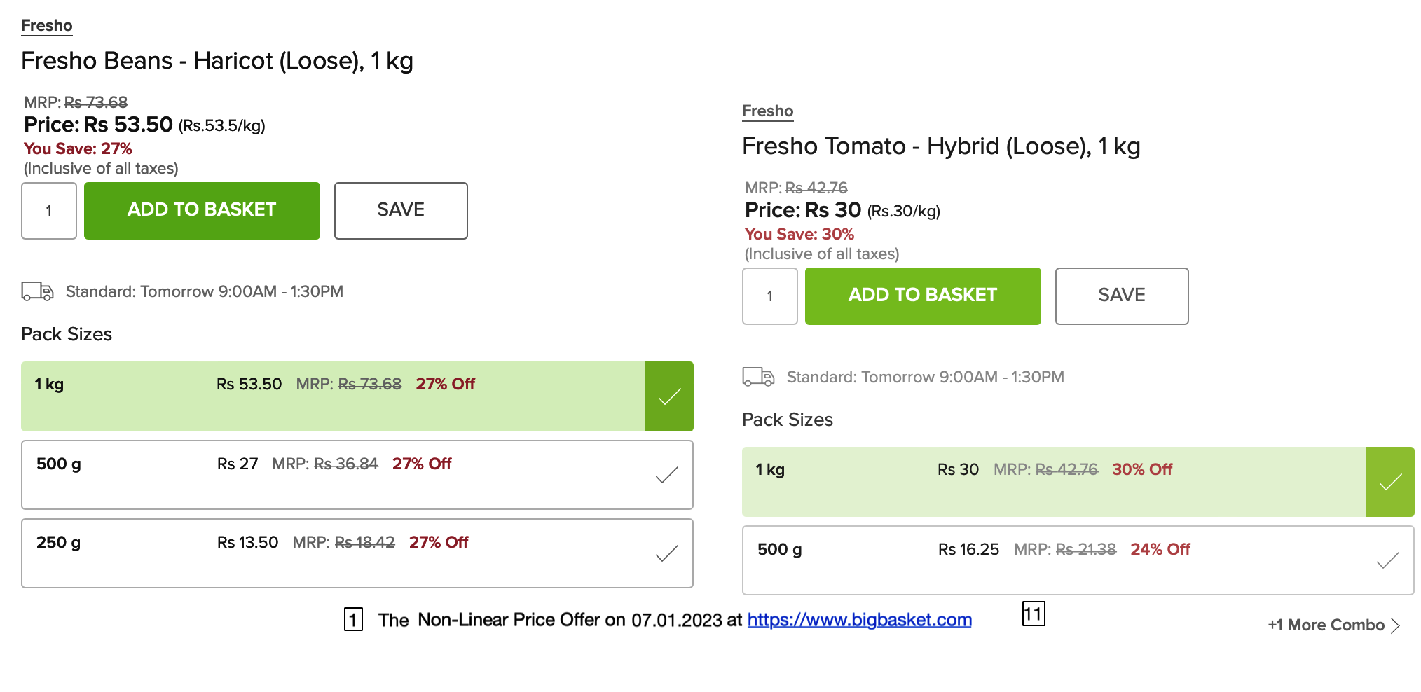Expand the +1 More Combo chevron
This screenshot has height=692, width=1421.
tap(1395, 625)
